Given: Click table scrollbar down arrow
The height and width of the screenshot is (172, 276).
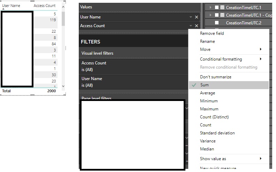Looking at the screenshot, I should point(63,86).
